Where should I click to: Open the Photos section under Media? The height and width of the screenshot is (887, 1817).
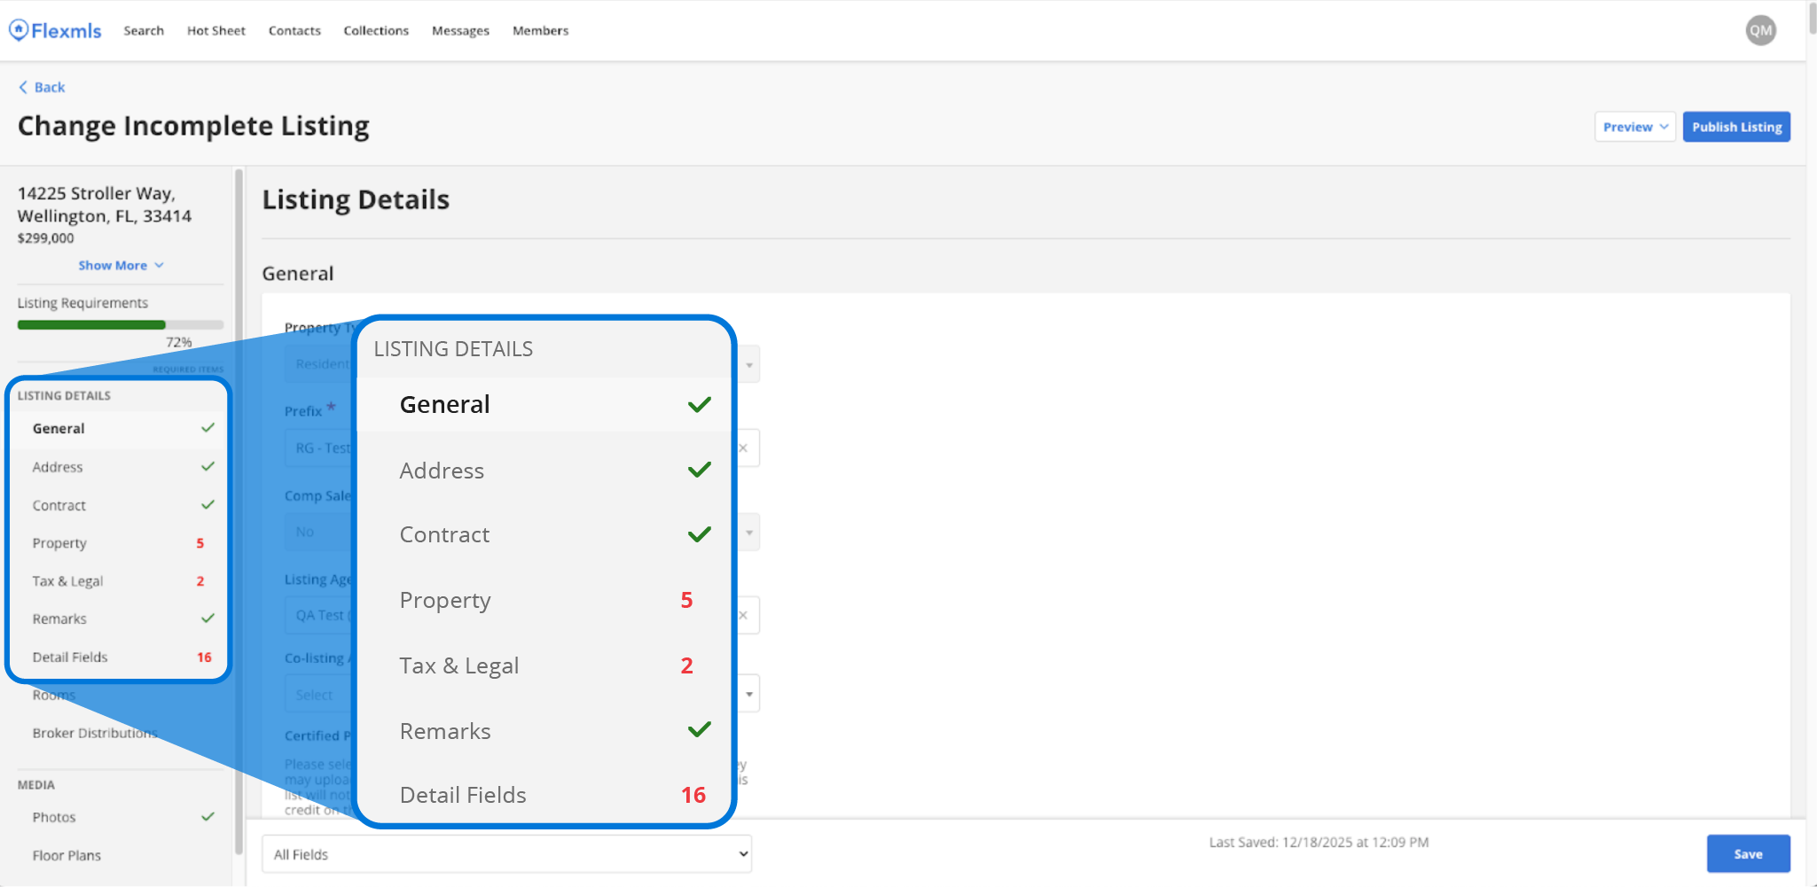[x=119, y=817]
